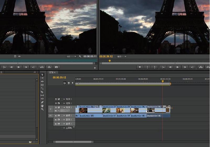This screenshot has width=210, height=147.
Task: Select the Hand tool
Action: coord(42,106)
